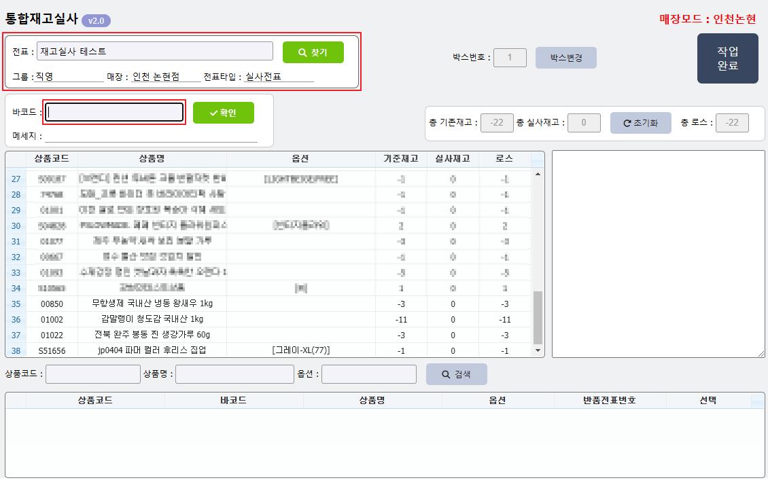The width and height of the screenshot is (768, 491).
Task: Click the v2.0 version badge
Action: tap(96, 21)
